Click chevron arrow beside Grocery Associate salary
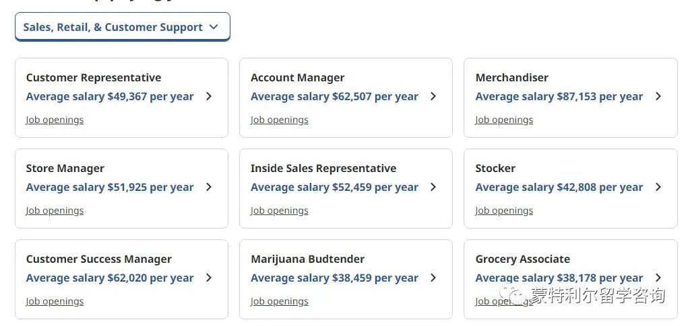The height and width of the screenshot is (326, 688). 658,278
